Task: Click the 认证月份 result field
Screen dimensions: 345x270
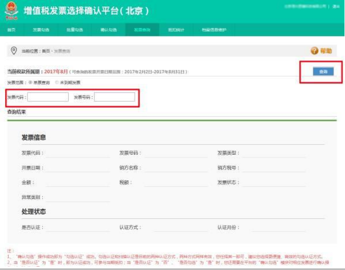Action: click(x=279, y=227)
